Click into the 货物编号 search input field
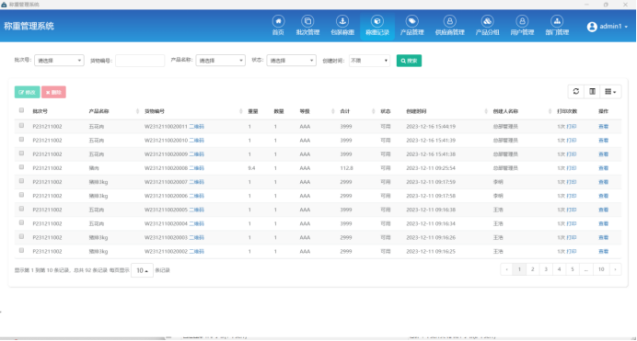This screenshot has width=637, height=341. tap(140, 61)
